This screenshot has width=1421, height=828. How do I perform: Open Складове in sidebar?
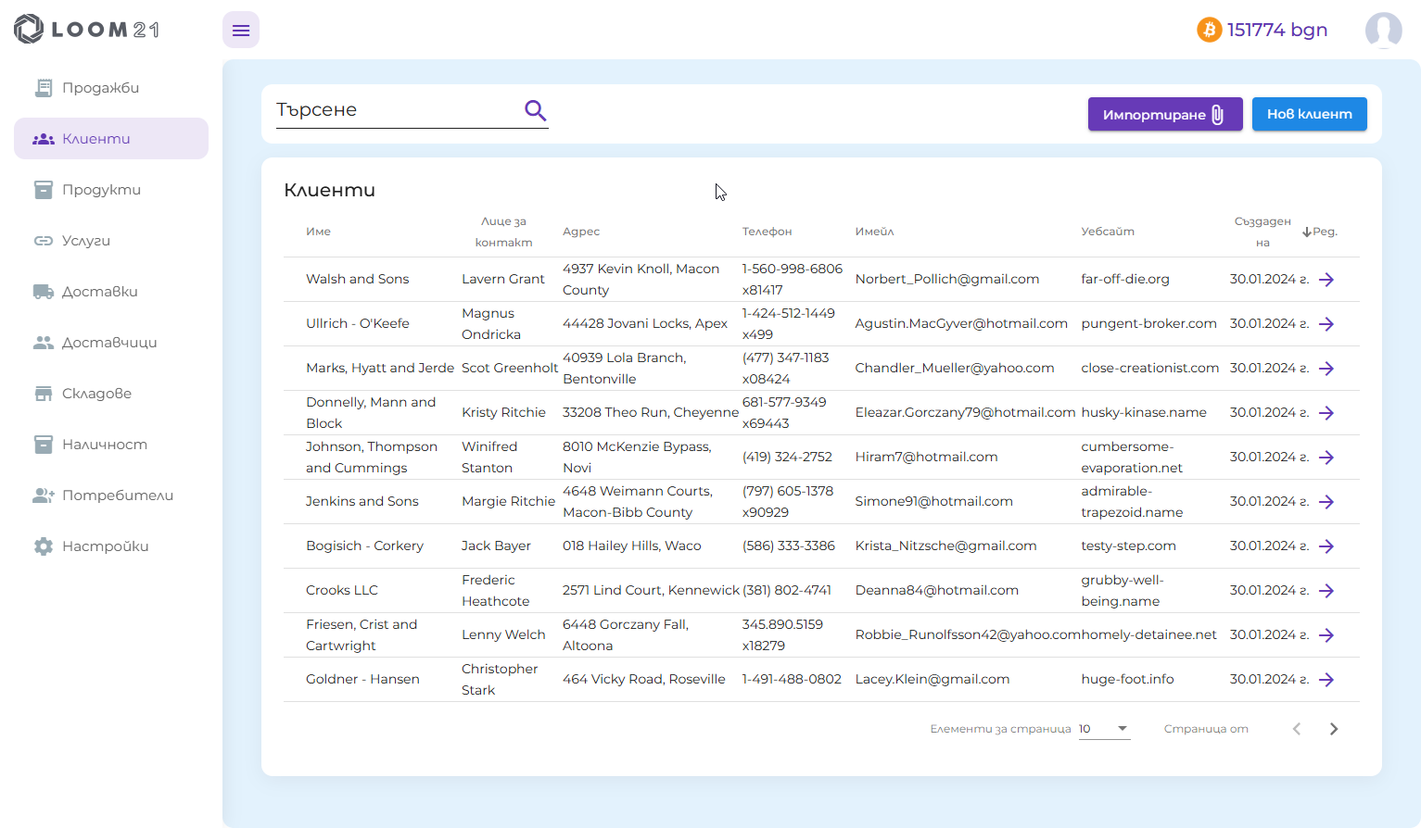(x=111, y=394)
